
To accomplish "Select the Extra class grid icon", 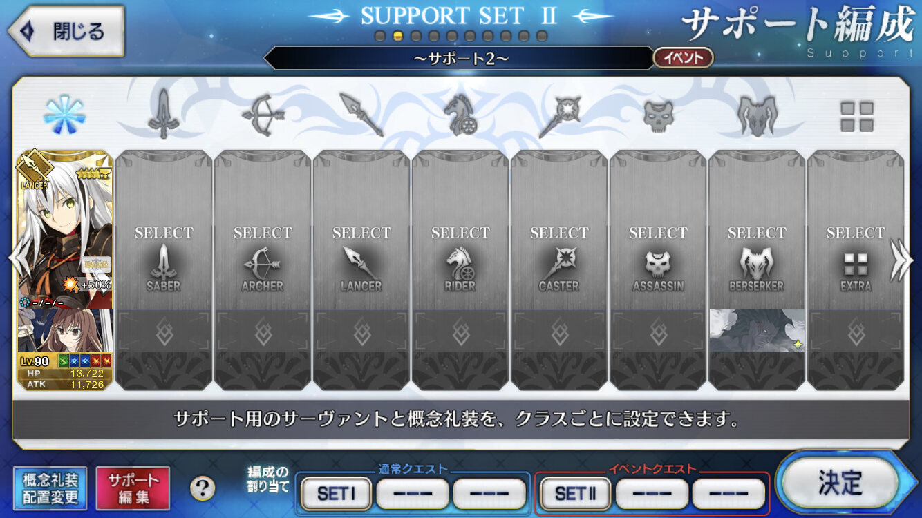I will (x=856, y=116).
